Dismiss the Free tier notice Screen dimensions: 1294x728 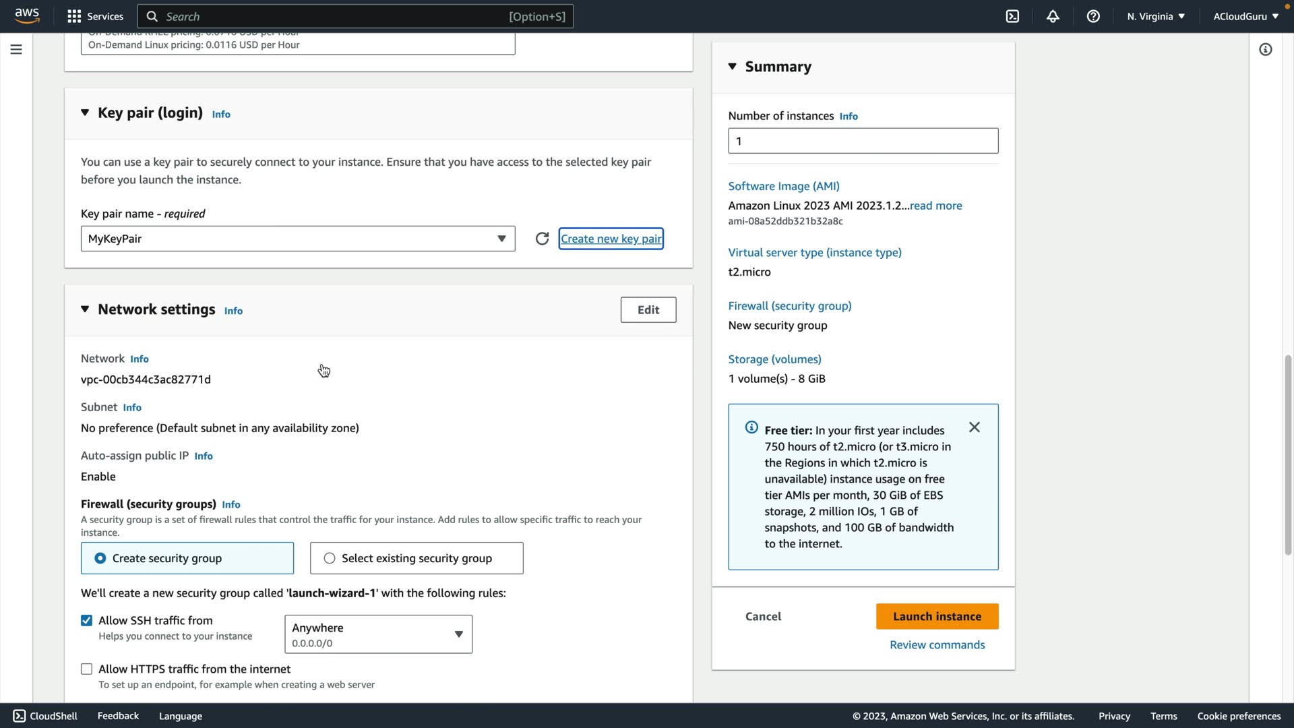point(974,427)
